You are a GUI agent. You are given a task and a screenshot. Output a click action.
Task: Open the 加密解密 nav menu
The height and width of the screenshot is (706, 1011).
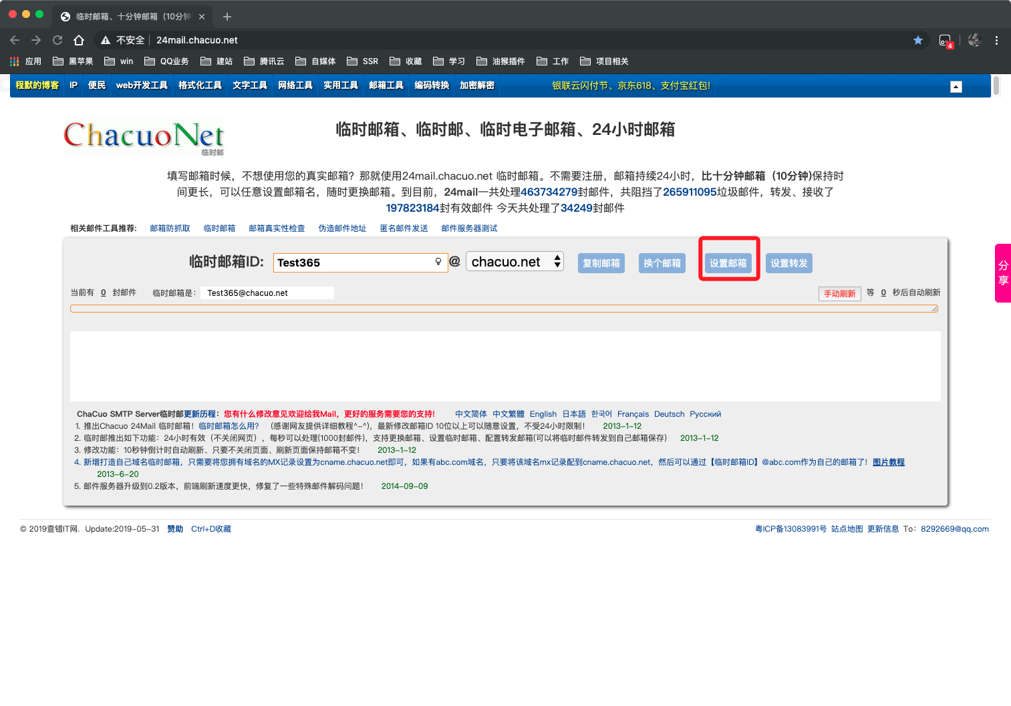pos(477,85)
